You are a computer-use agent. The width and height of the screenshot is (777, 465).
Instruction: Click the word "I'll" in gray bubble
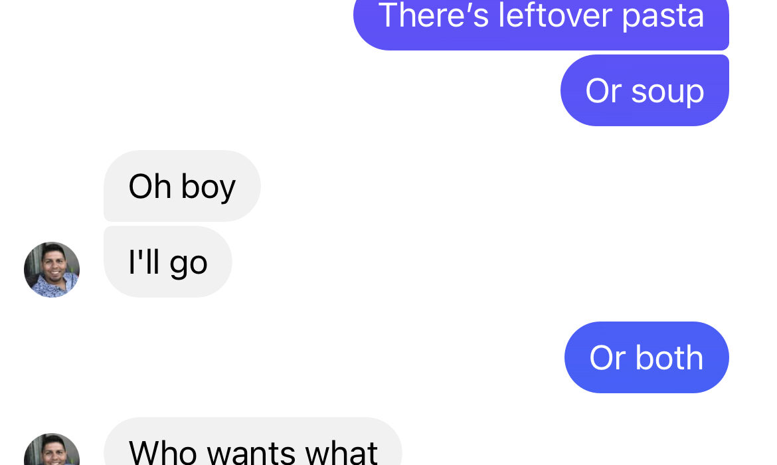144,261
